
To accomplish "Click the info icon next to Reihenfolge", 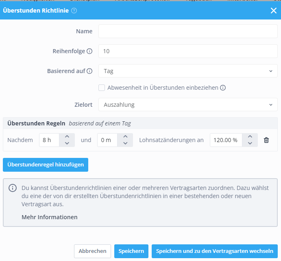I will point(89,51).
